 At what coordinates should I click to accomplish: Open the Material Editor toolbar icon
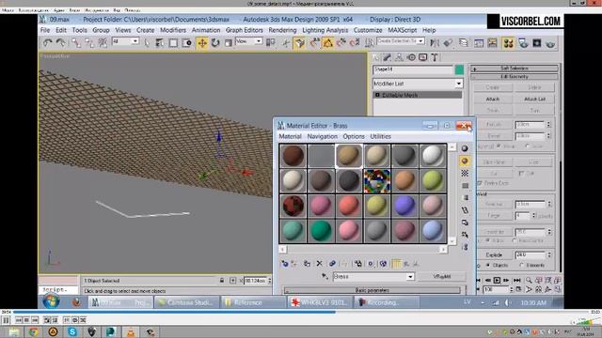pyautogui.click(x=508, y=43)
